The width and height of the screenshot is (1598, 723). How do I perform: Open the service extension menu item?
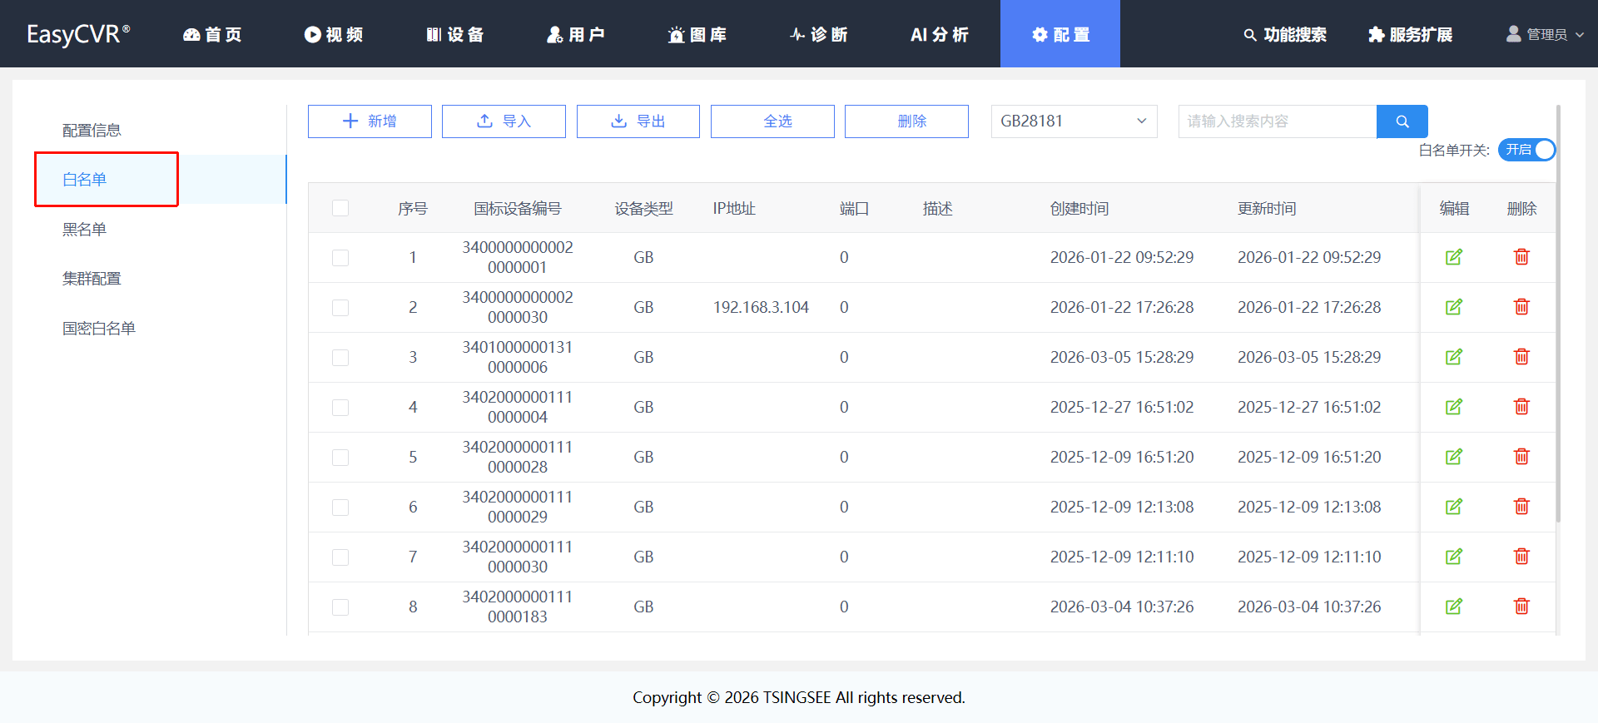[x=1411, y=34]
